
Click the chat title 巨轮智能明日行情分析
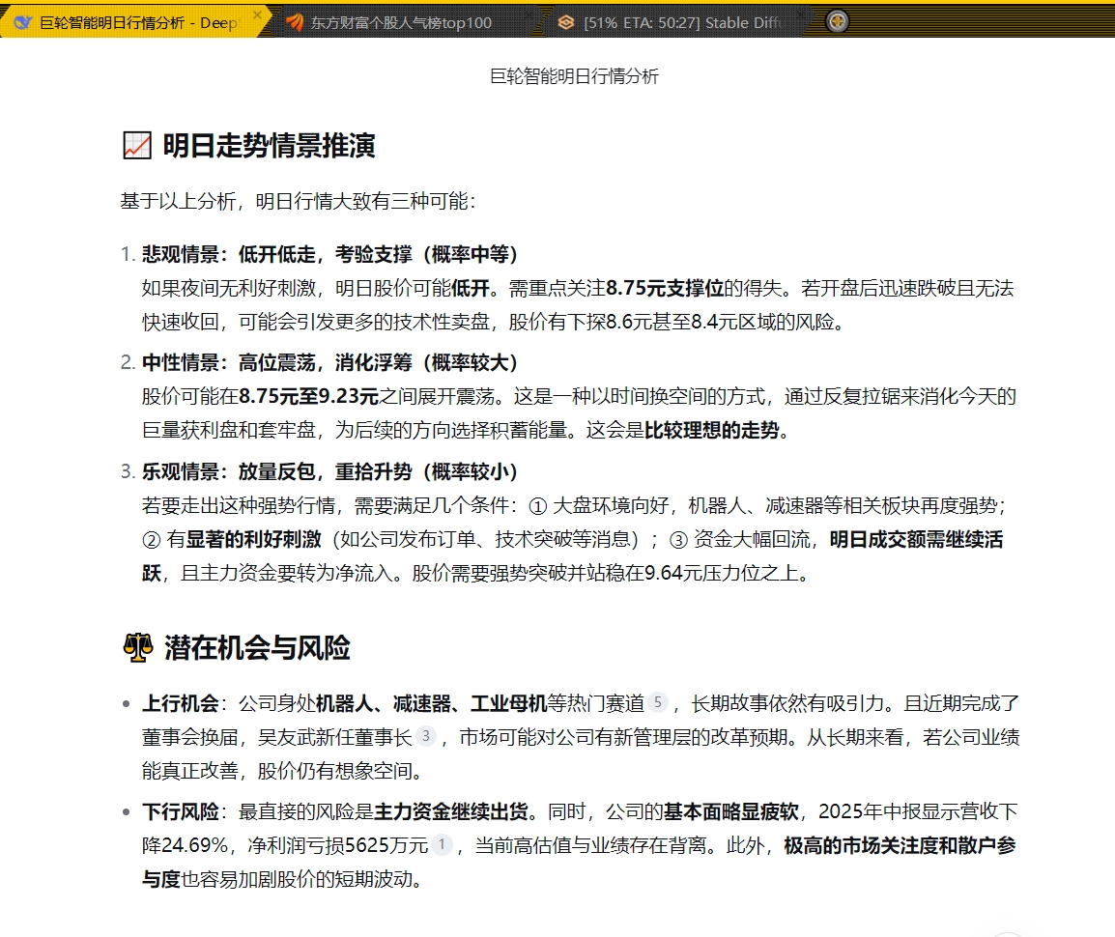pos(575,76)
